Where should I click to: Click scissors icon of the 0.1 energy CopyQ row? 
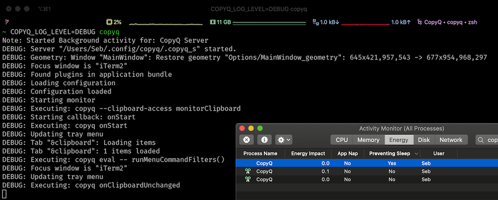tap(248, 171)
